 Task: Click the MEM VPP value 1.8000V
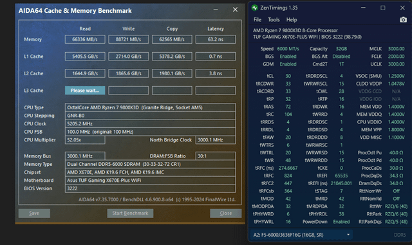click(x=397, y=130)
